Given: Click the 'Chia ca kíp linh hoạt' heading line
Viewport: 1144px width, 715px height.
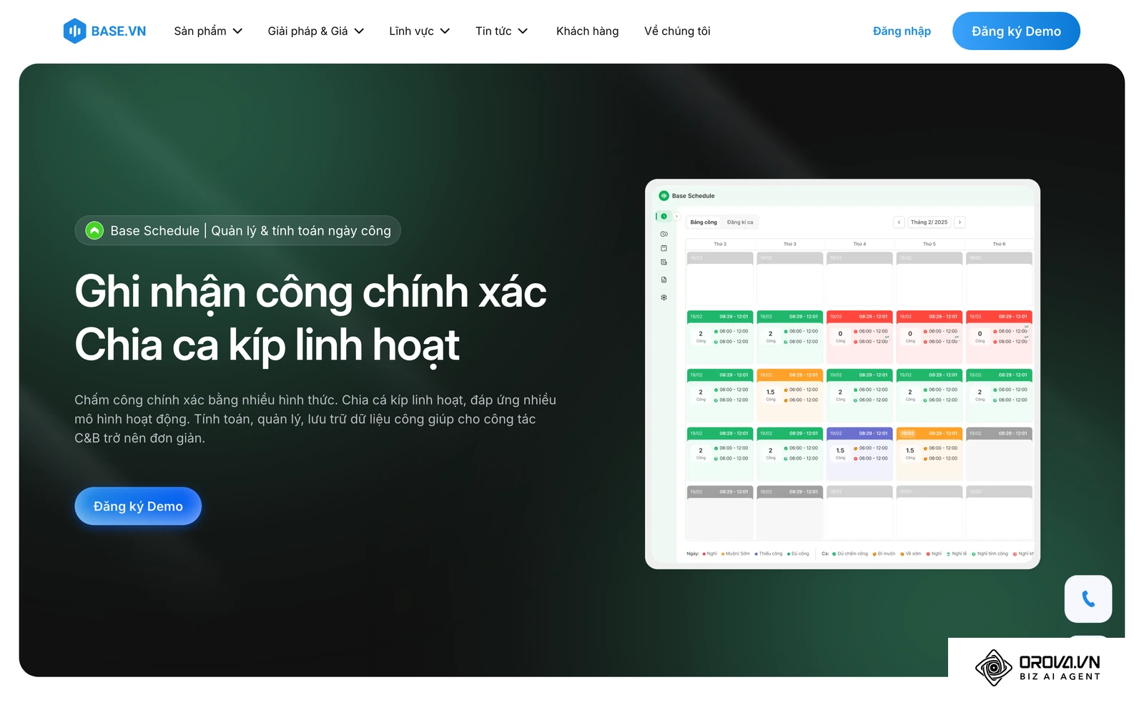Looking at the screenshot, I should [267, 345].
